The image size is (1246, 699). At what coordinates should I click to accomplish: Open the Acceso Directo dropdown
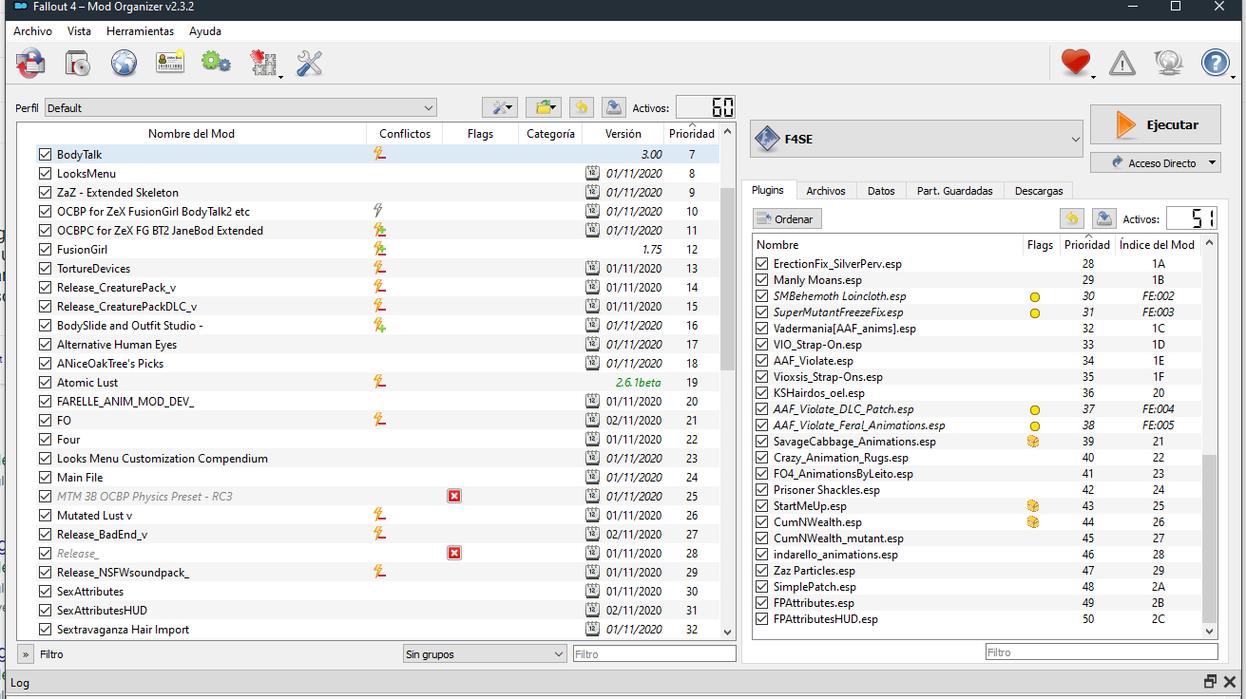(x=1155, y=163)
